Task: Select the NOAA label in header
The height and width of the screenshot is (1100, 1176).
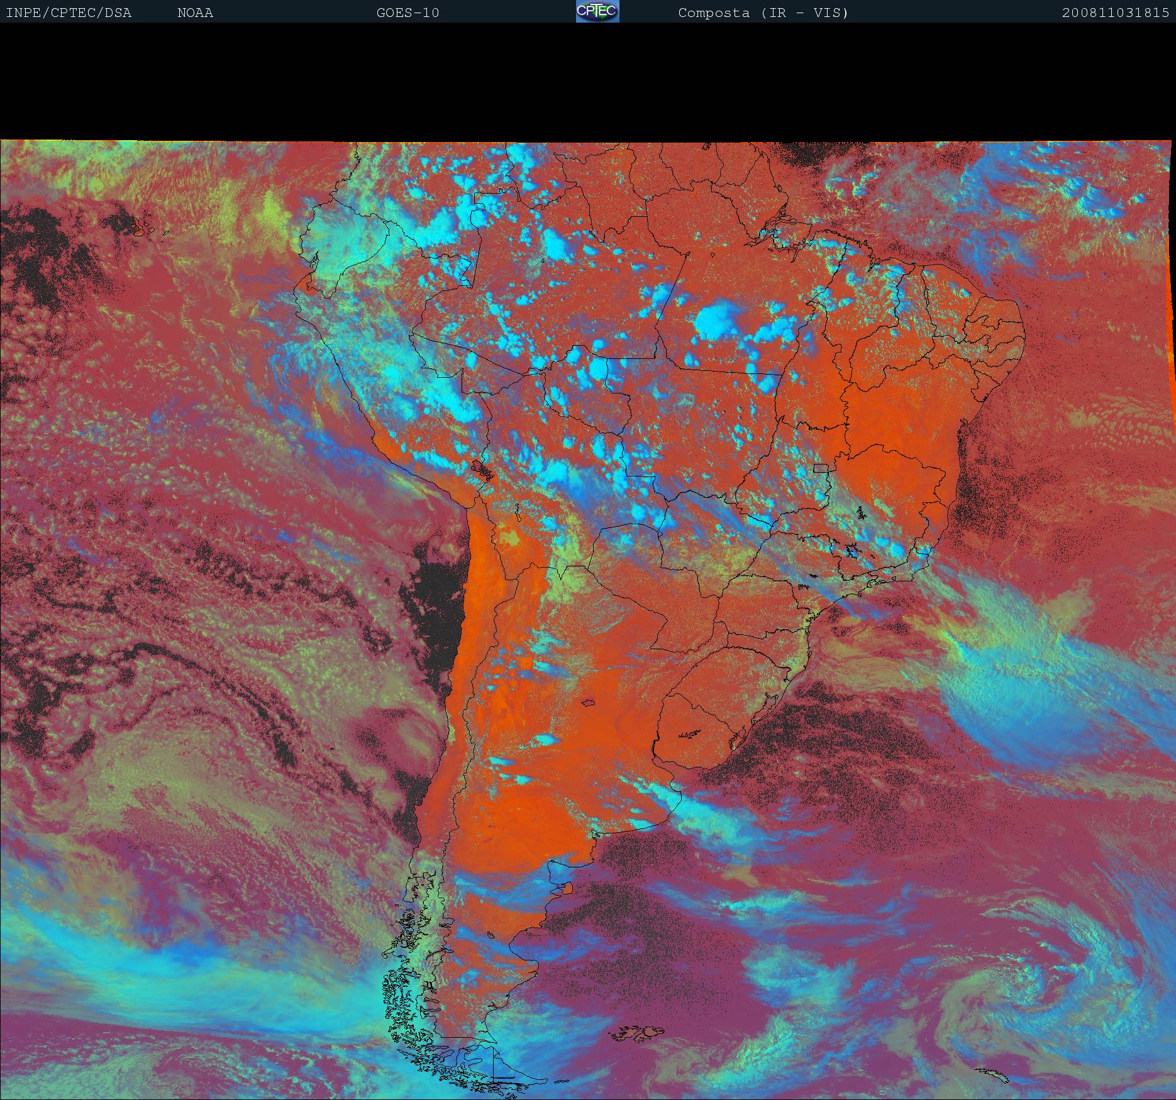Action: (x=195, y=13)
